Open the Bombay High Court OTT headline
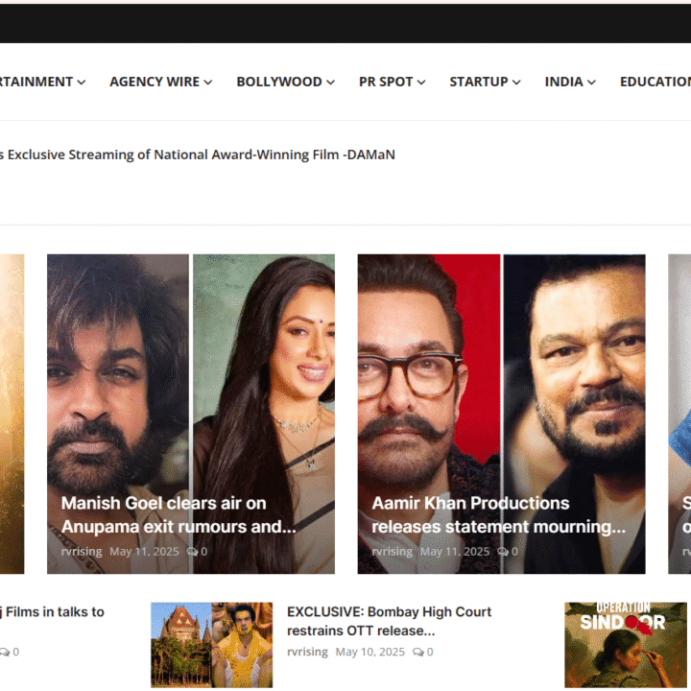Screen dimensions: 691x691 pyautogui.click(x=389, y=620)
